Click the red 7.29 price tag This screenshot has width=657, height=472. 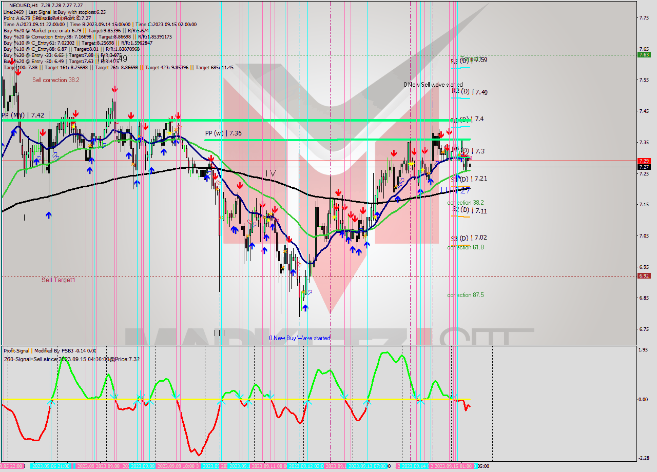coord(644,161)
